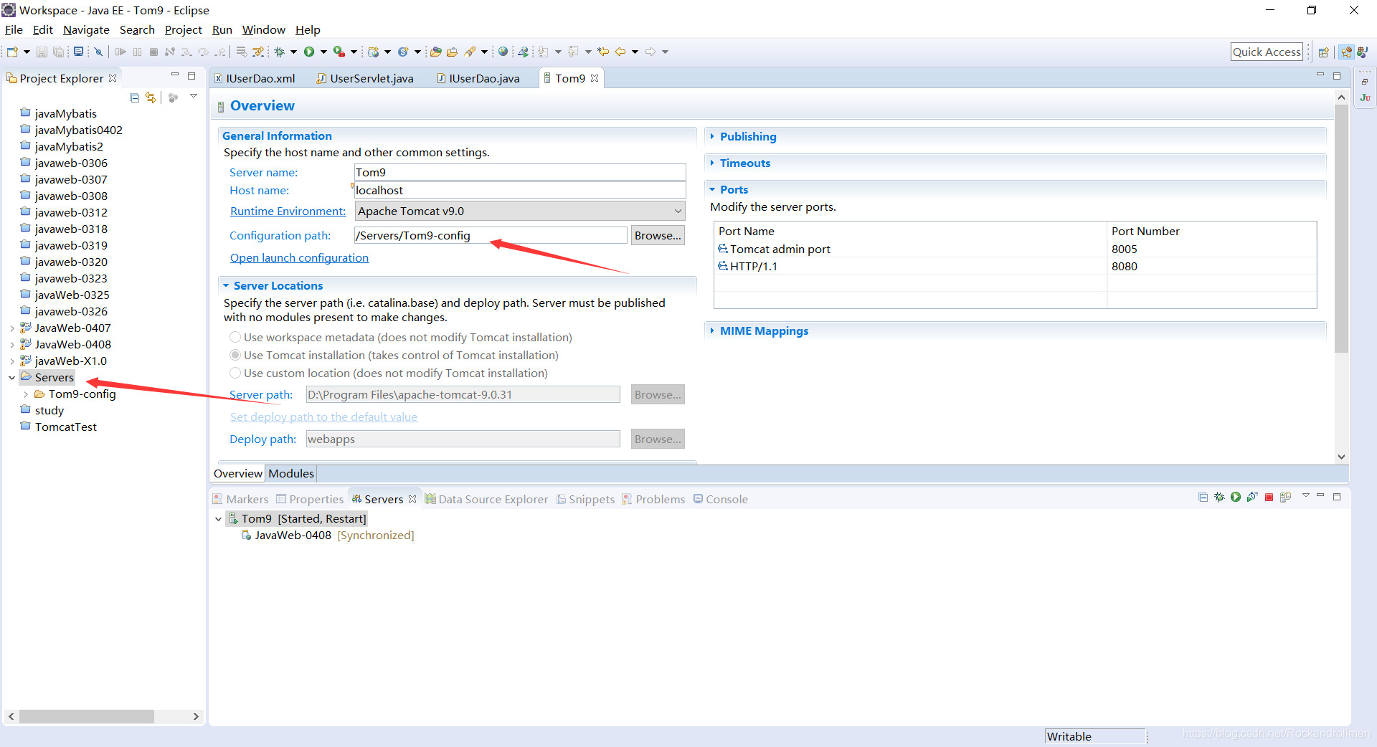Click the New wizard toolbar icon

[12, 52]
